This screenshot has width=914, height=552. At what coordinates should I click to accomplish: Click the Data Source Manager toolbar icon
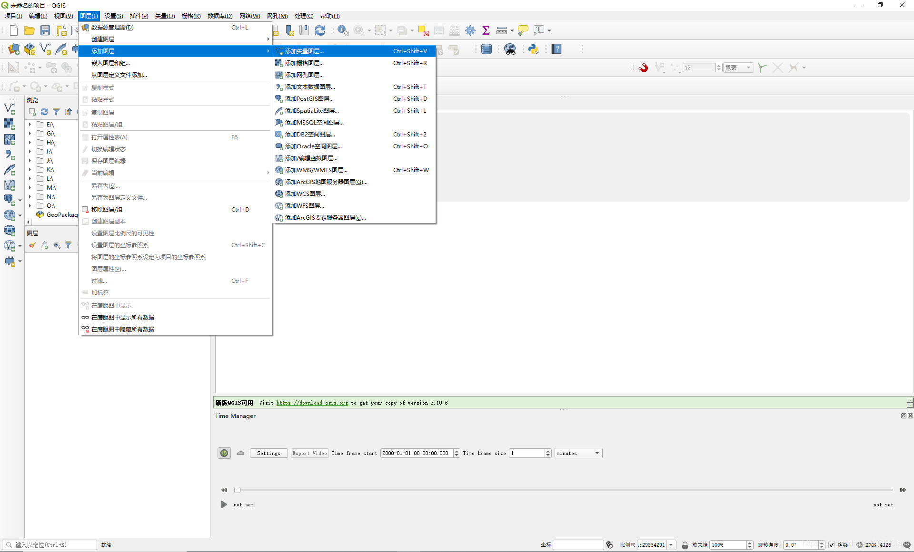click(x=14, y=49)
